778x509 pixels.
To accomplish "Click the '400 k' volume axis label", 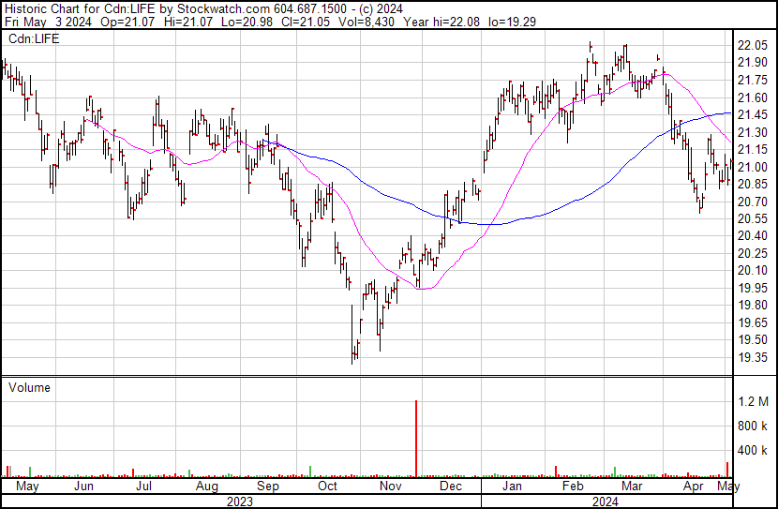I will pyautogui.click(x=752, y=451).
